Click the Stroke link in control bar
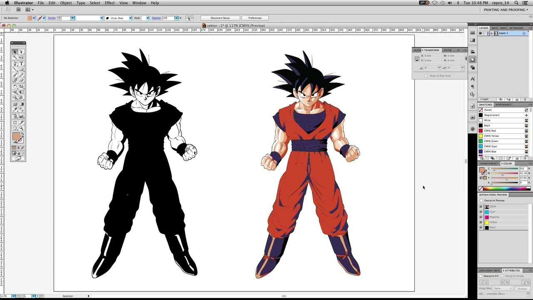Screen dimensions: 533x300 (52, 18)
